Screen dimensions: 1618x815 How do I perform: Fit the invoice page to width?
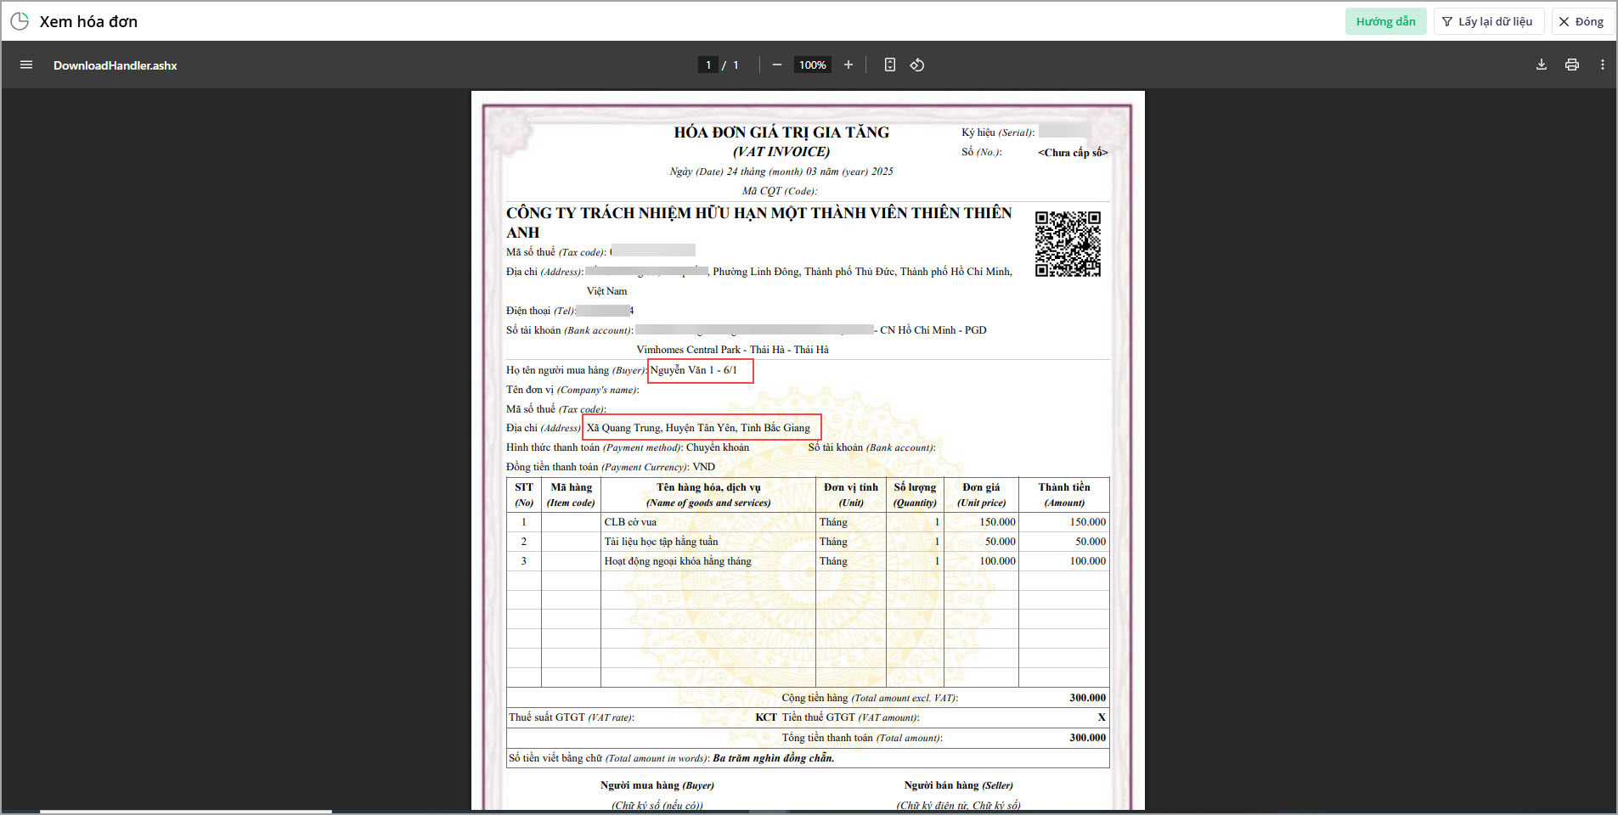point(889,65)
